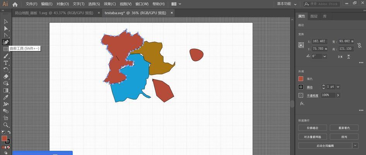The image size is (366, 155).
Task: Click the 位移路径 button
Action: 313,128
